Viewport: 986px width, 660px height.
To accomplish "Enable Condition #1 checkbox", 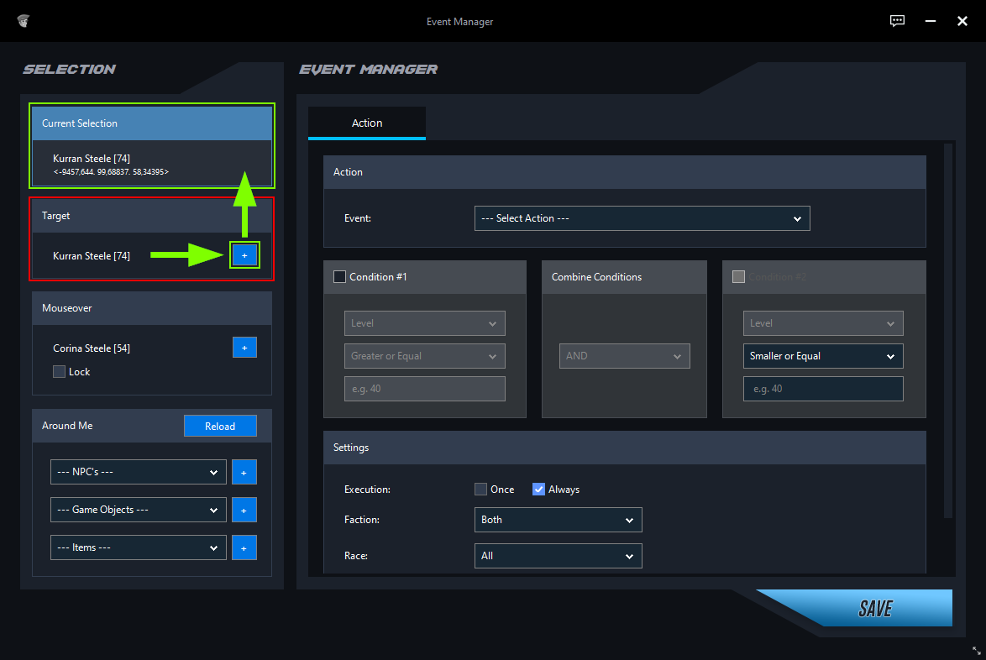I will tap(340, 277).
